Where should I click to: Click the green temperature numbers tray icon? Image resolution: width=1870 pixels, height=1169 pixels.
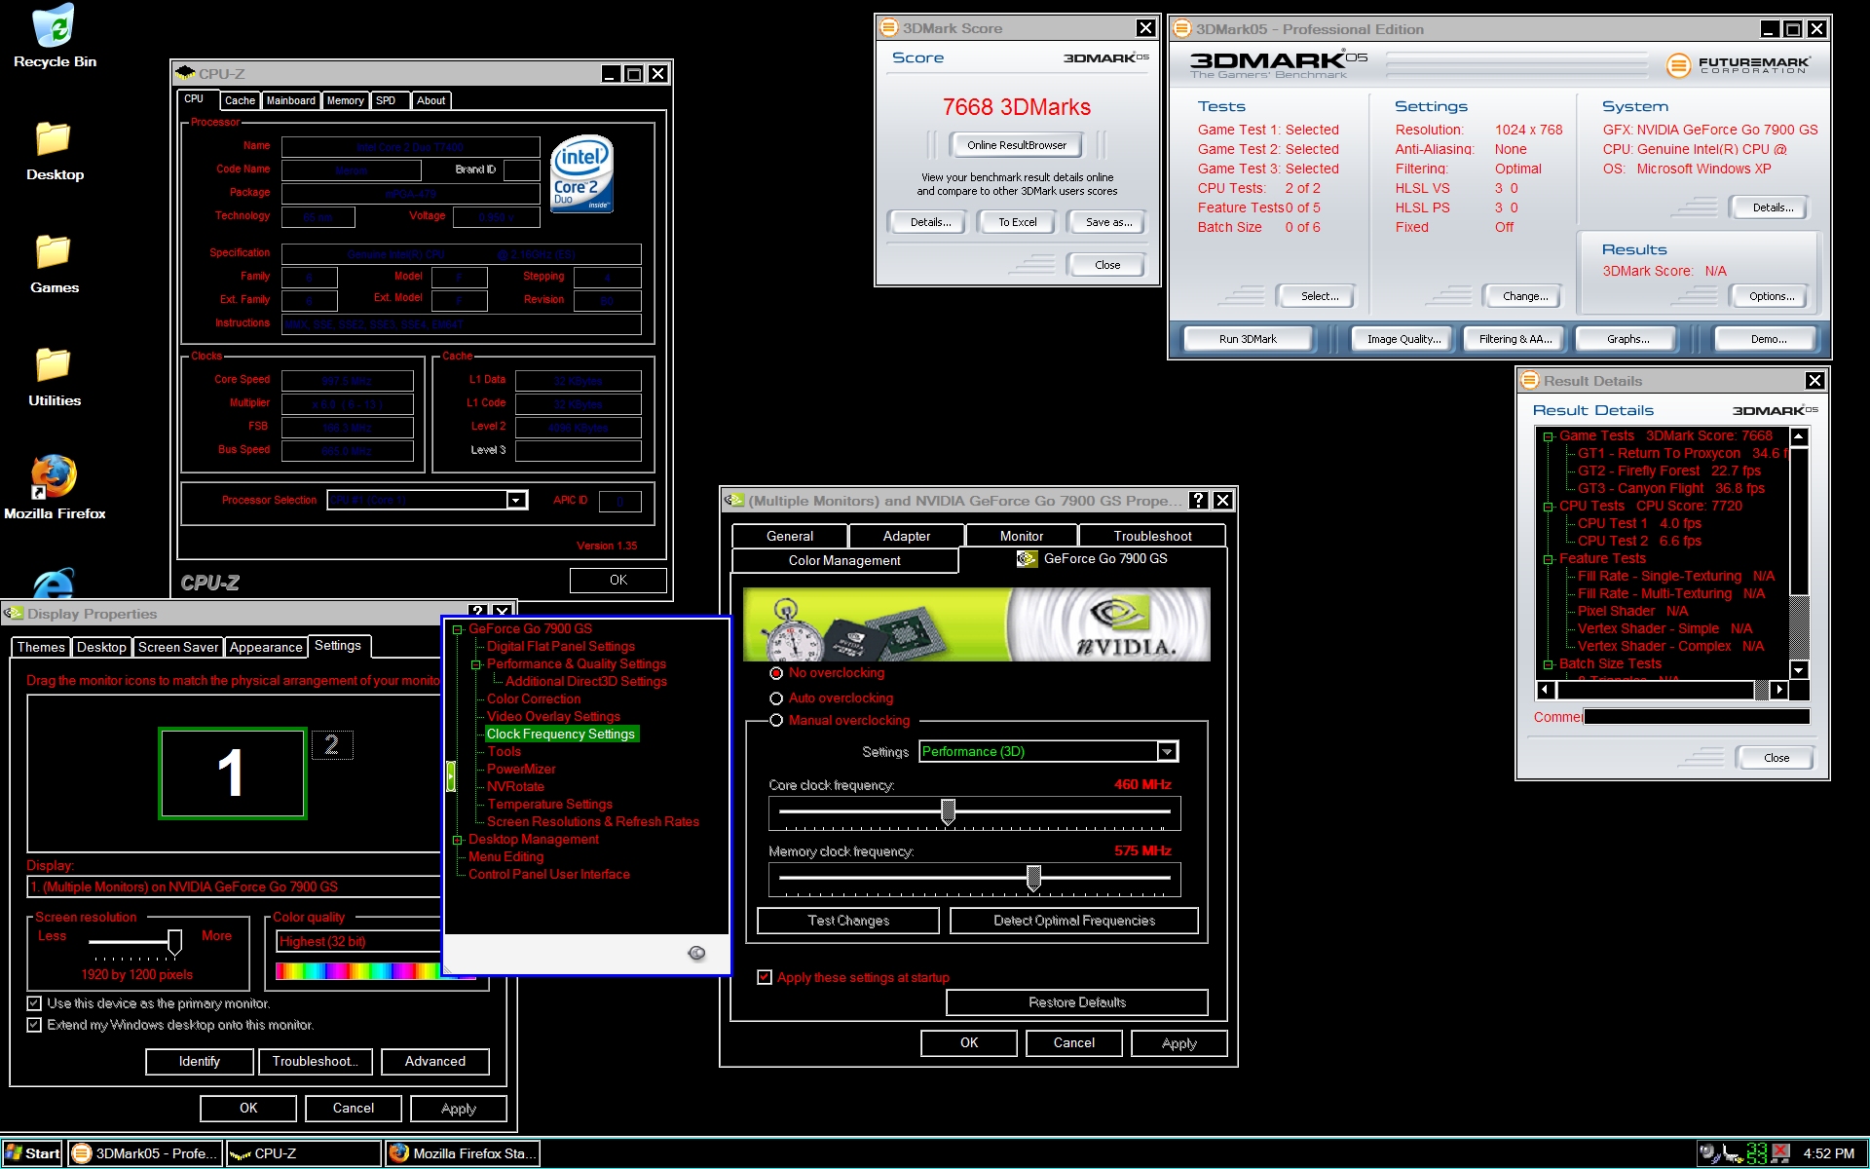click(1756, 1153)
